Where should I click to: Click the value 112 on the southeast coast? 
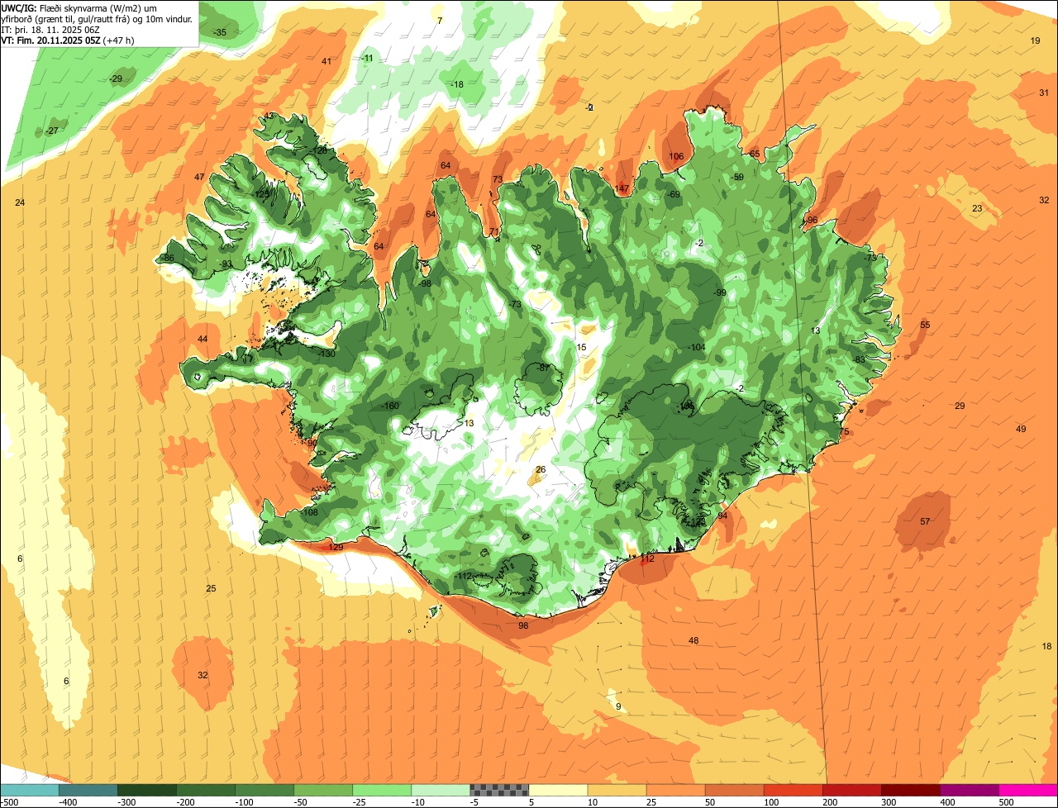click(x=647, y=559)
